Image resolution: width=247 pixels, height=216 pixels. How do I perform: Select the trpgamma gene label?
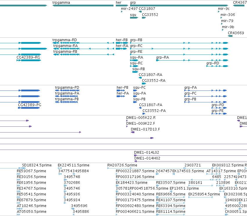tap(61, 3)
